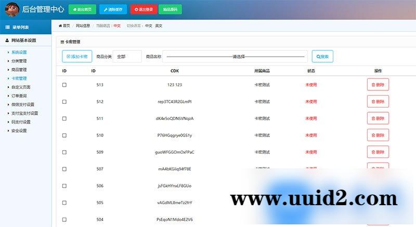
Task: Open the 商品分类 dropdown showing 全部
Action: pos(127,56)
